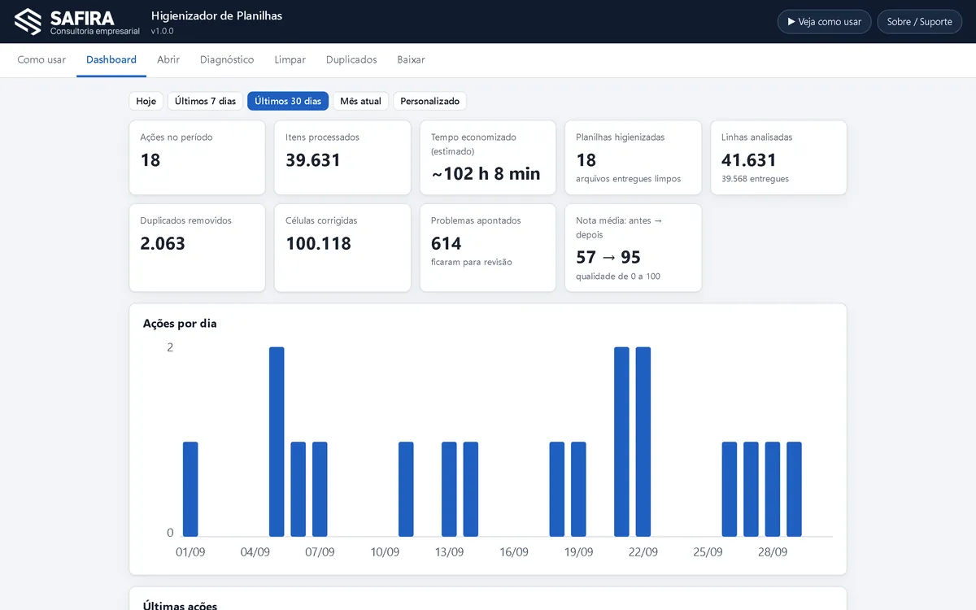Click the 01/09 bar in the chart
The width and height of the screenshot is (976, 610).
pyautogui.click(x=190, y=489)
